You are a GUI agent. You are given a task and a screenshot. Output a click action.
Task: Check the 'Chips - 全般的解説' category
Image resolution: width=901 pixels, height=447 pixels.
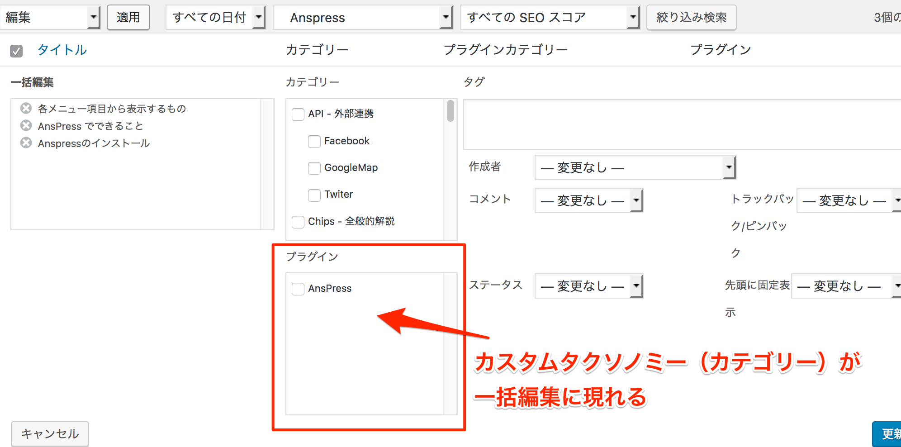click(298, 222)
